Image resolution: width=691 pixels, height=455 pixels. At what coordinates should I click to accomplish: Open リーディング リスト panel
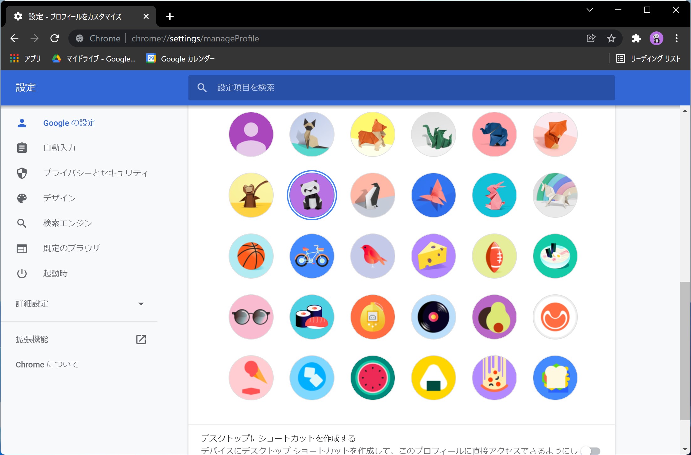click(648, 58)
